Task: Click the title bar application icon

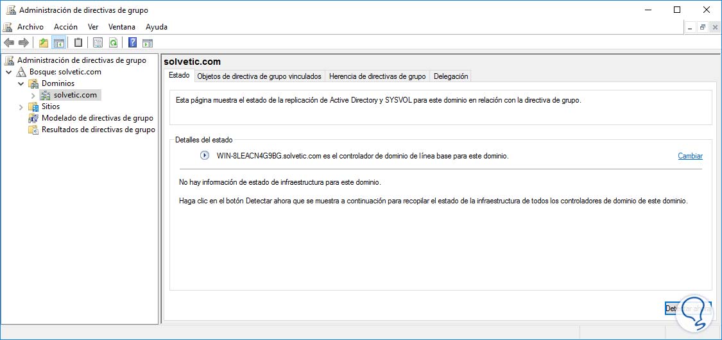Action: tap(11, 10)
